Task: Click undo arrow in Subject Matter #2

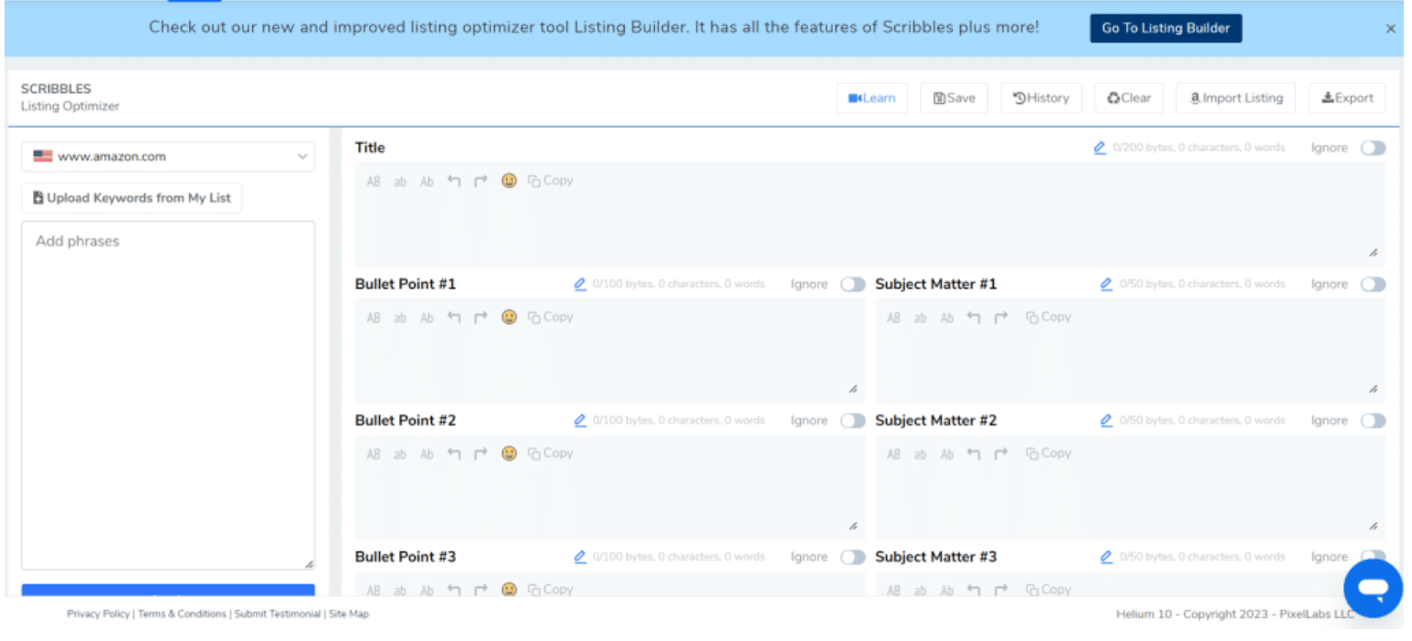Action: click(974, 453)
